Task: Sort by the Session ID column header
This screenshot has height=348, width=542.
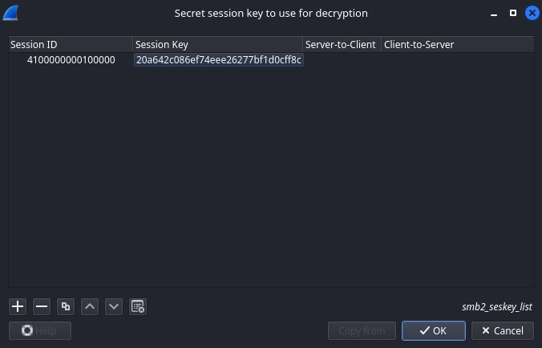Action: (x=71, y=45)
